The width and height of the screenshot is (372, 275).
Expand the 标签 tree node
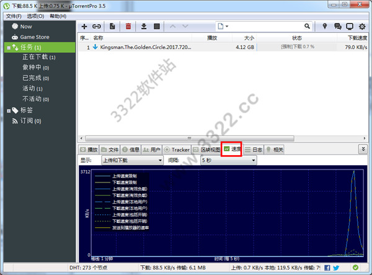pos(9,111)
